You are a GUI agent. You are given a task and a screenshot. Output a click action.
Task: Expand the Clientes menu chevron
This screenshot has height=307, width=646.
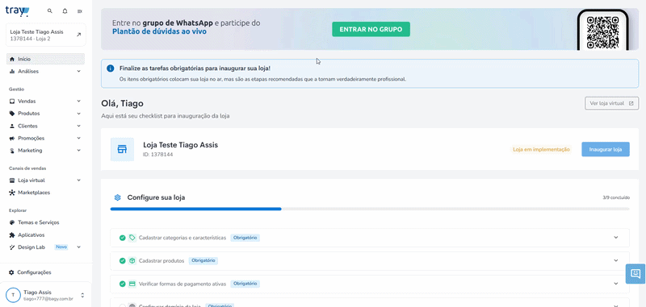tap(78, 126)
